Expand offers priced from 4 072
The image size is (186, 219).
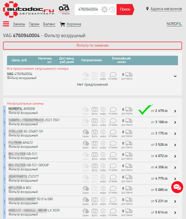point(175,156)
